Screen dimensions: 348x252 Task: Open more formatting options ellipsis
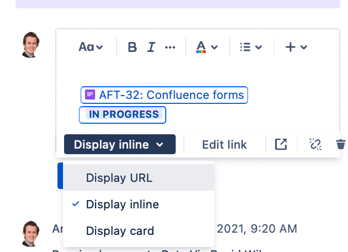click(x=170, y=47)
